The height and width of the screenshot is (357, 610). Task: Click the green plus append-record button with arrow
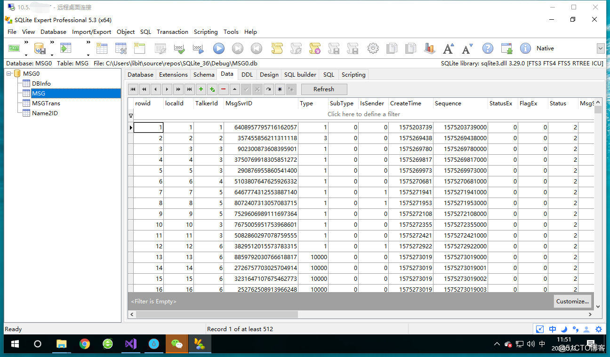tap(212, 89)
